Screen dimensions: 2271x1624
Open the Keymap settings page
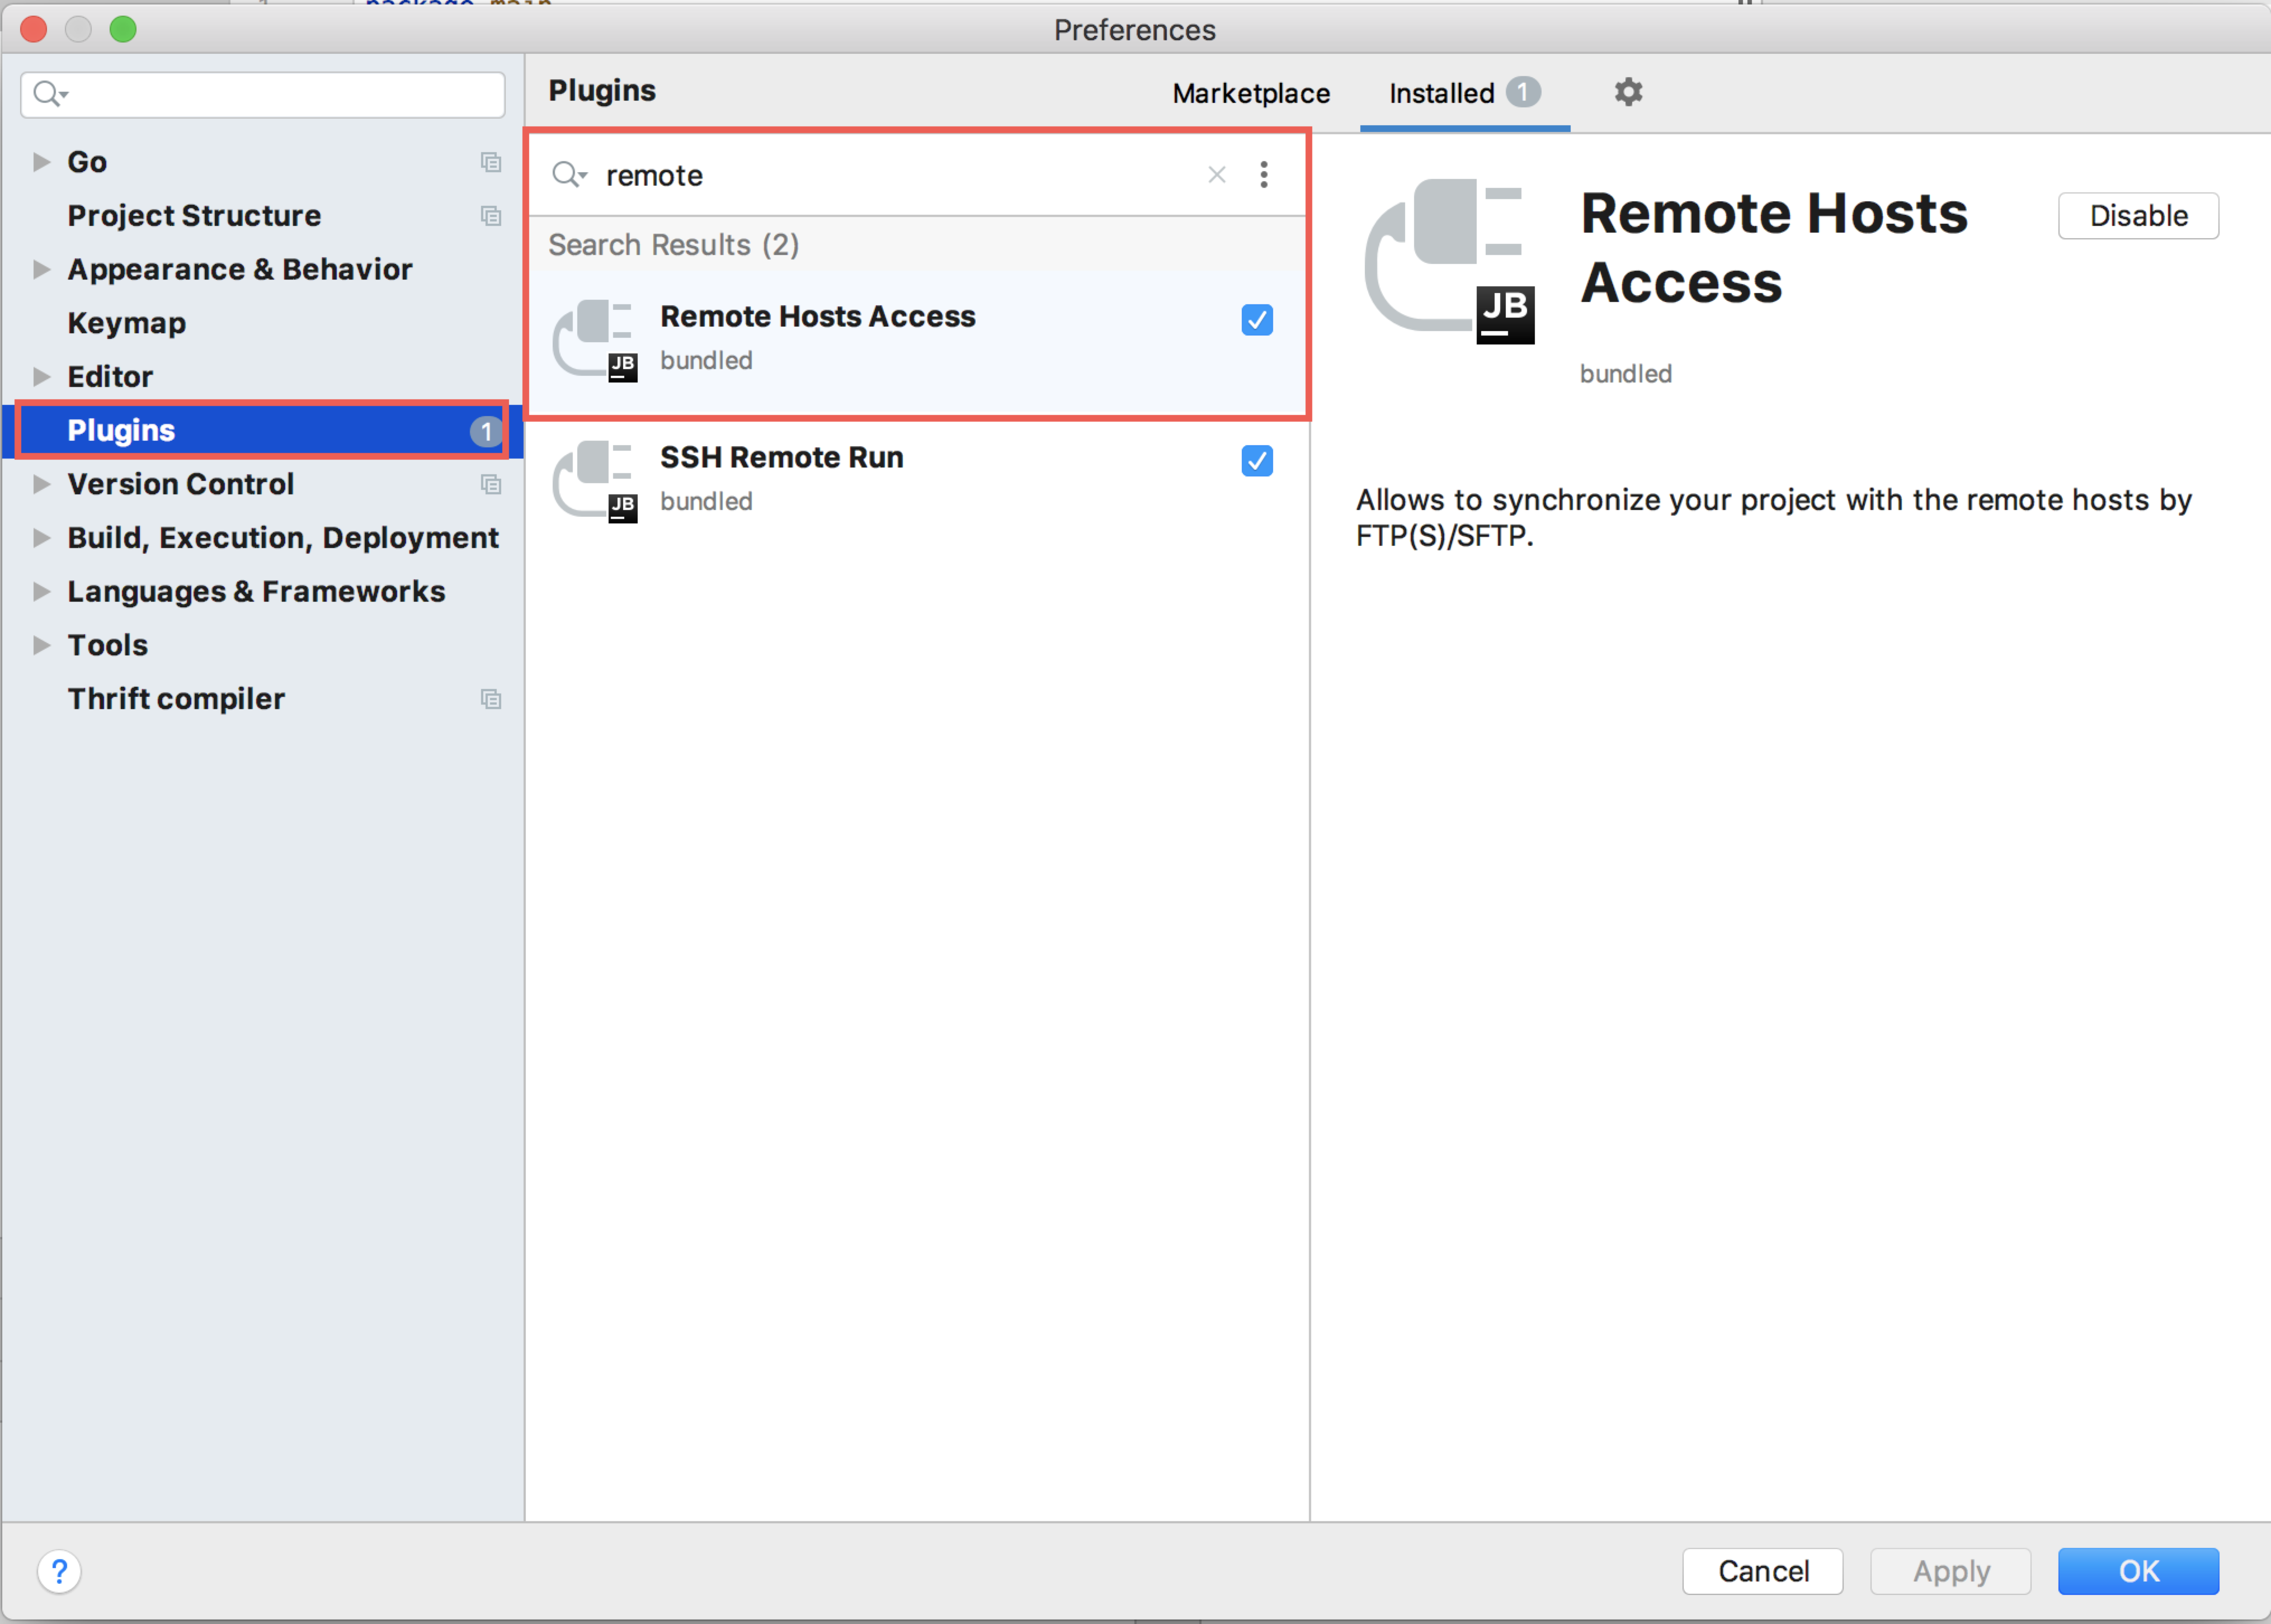pyautogui.click(x=126, y=323)
